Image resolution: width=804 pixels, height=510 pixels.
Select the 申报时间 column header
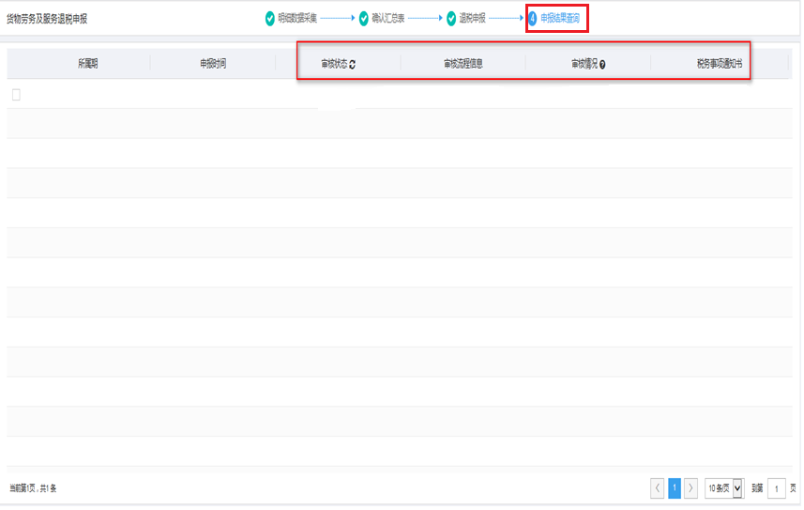point(213,64)
